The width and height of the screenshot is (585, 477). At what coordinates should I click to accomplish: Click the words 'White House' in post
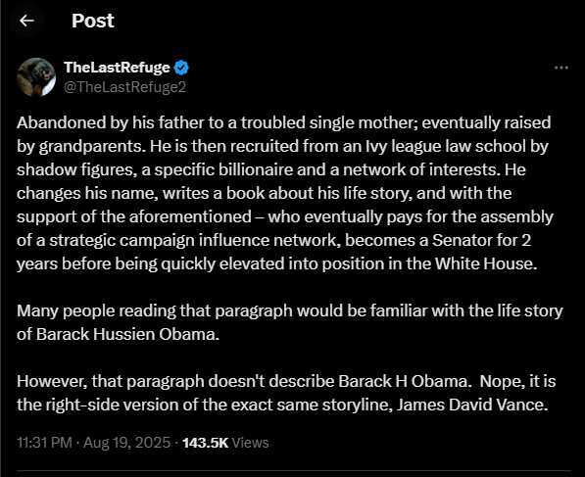[484, 263]
